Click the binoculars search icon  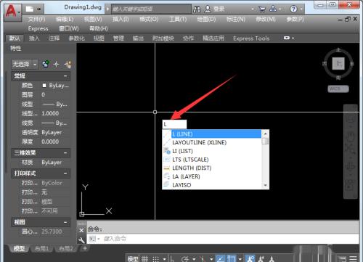tap(197, 9)
